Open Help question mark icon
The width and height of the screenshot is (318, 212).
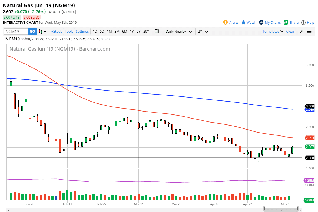pyautogui.click(x=303, y=22)
